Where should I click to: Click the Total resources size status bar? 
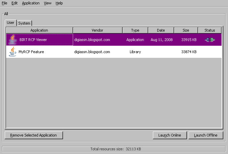114,149
